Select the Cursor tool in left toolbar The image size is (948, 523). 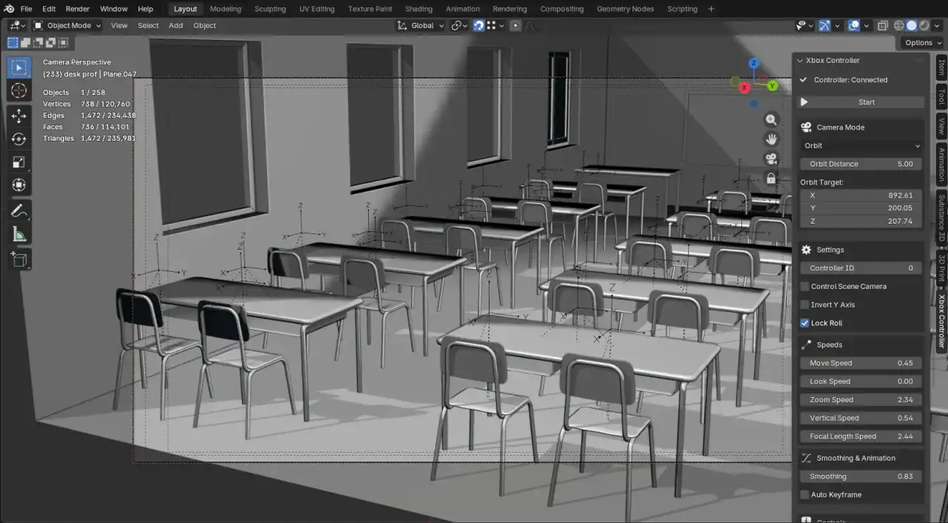(x=19, y=90)
